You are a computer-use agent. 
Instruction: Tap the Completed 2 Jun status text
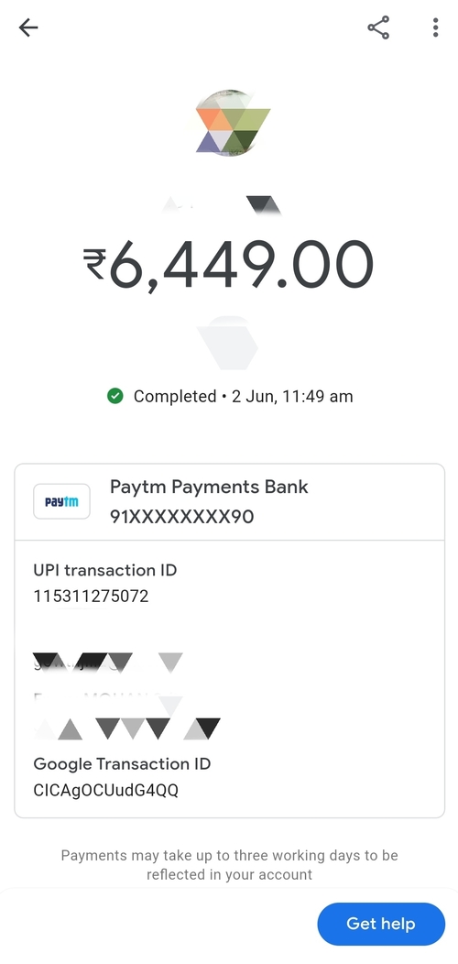(244, 397)
